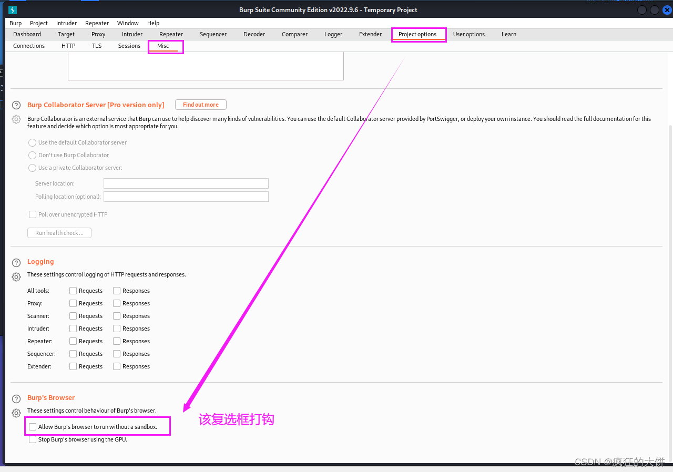Select the Misc sub-tab
The width and height of the screenshot is (673, 472).
(x=163, y=46)
